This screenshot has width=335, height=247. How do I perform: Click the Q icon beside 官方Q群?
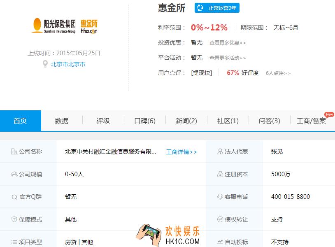click(14, 197)
